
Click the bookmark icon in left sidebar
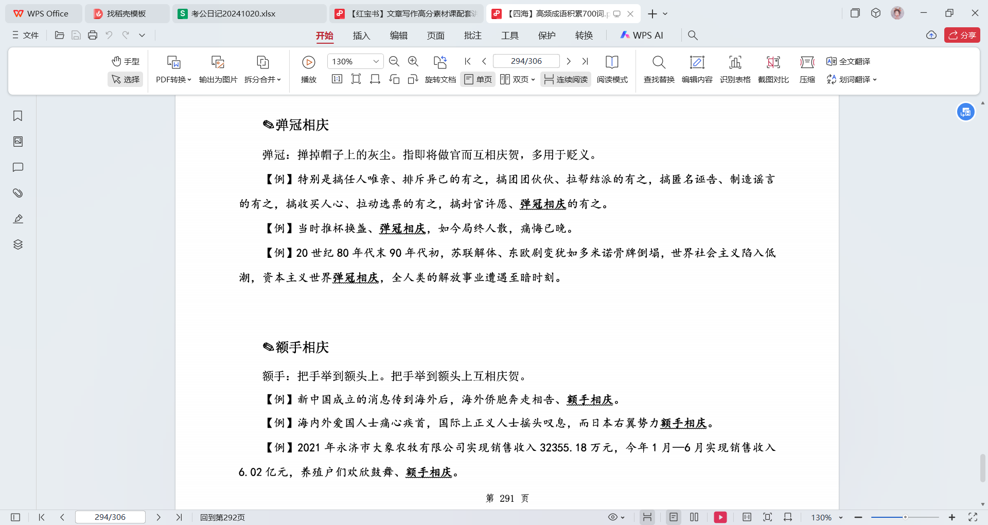point(18,116)
